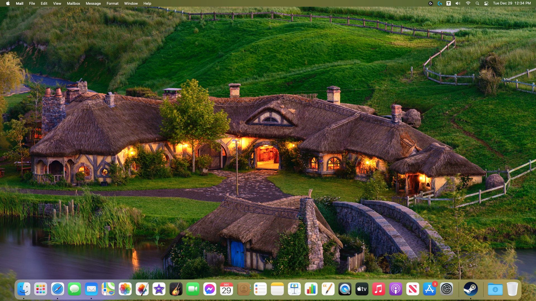Viewport: 536px width, 301px height.
Task: Open the Apple menu
Action: pyautogui.click(x=8, y=3)
